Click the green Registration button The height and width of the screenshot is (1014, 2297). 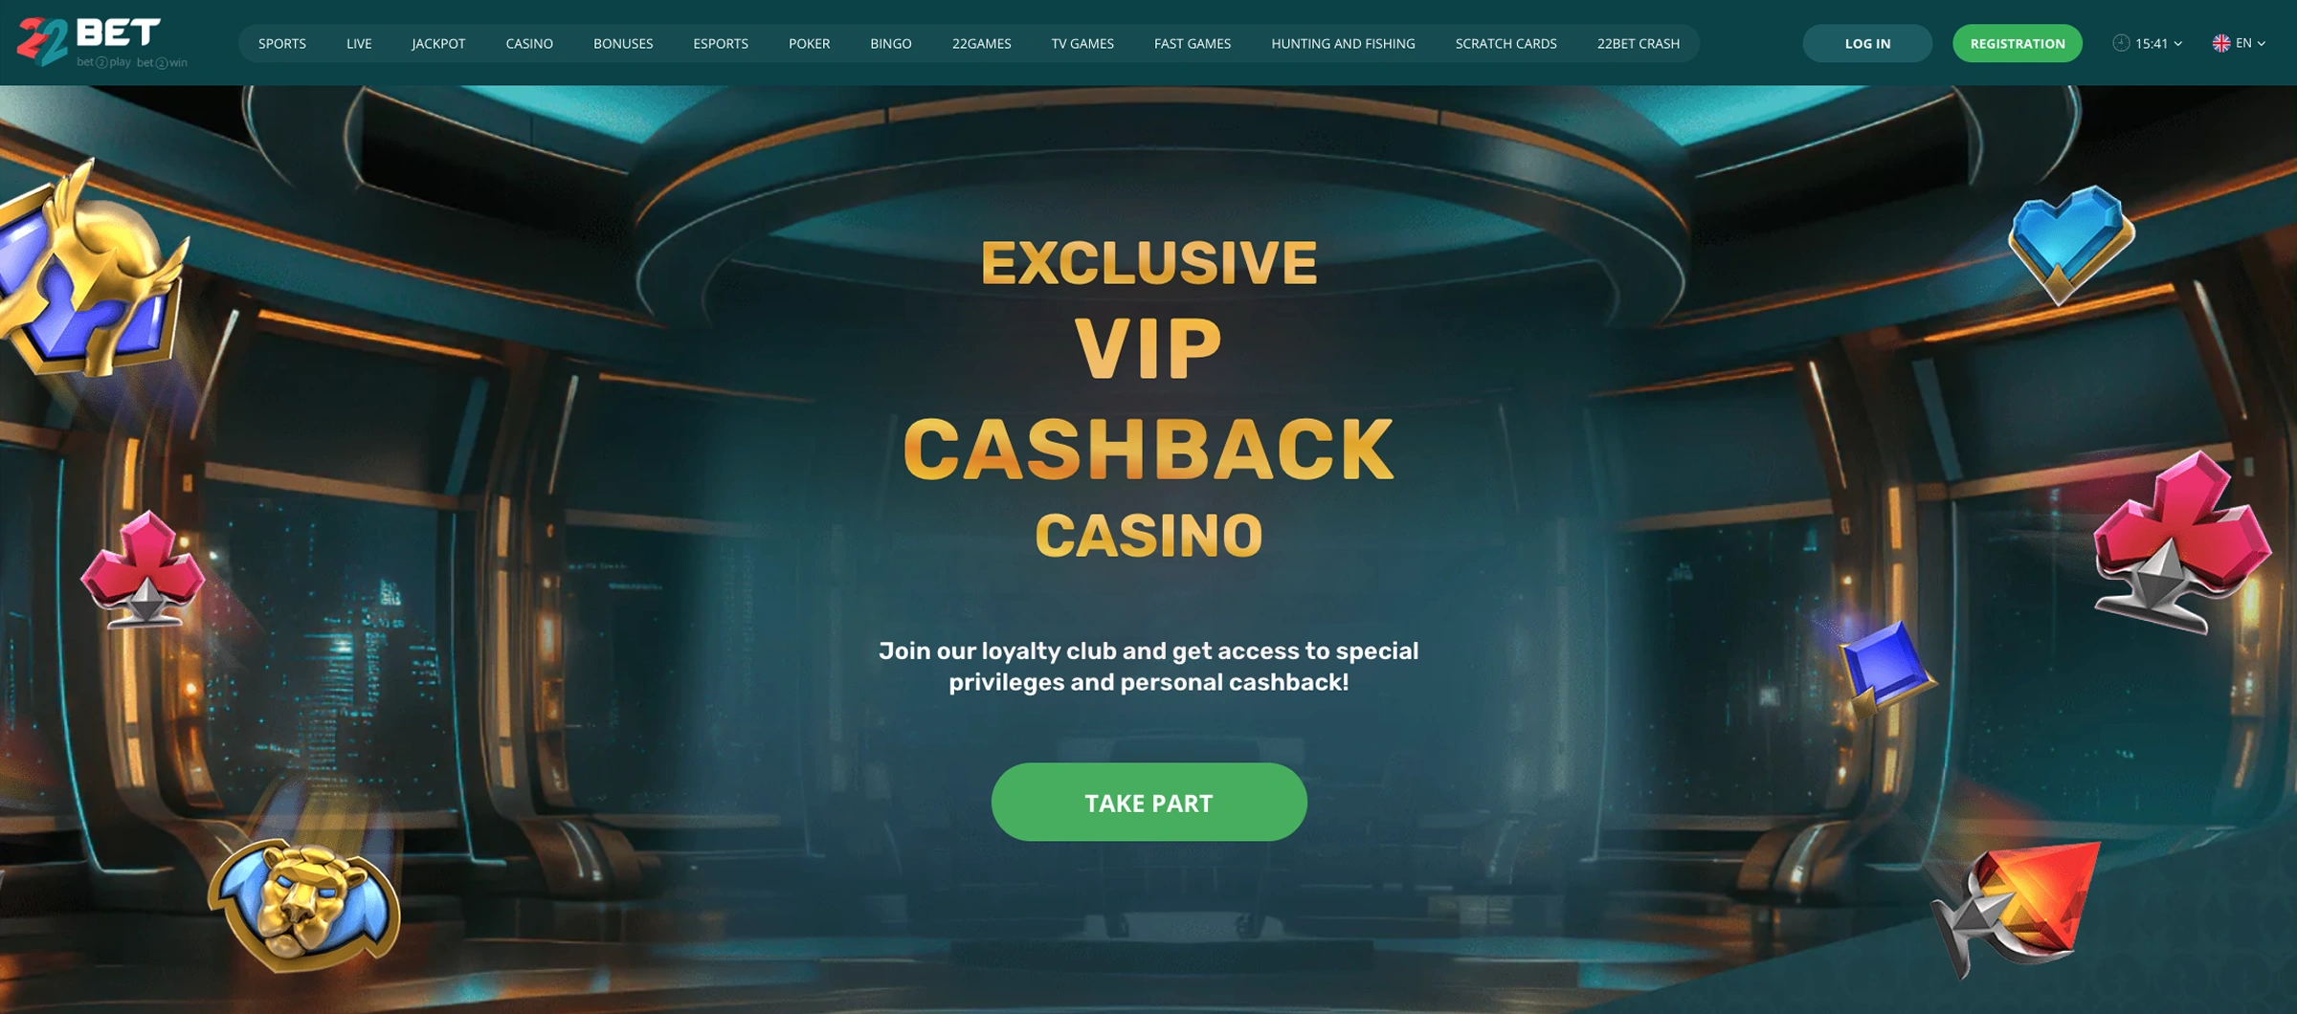coord(2018,43)
